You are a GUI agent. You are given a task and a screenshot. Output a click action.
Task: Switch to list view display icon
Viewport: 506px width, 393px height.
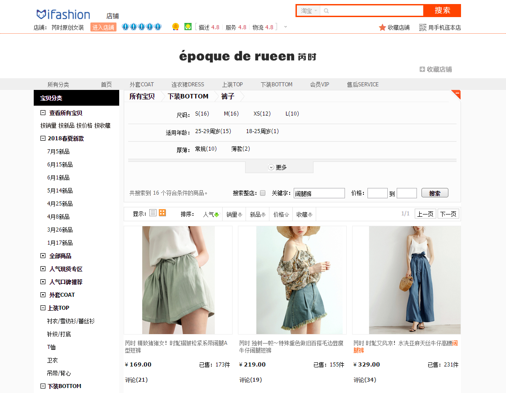tap(153, 213)
